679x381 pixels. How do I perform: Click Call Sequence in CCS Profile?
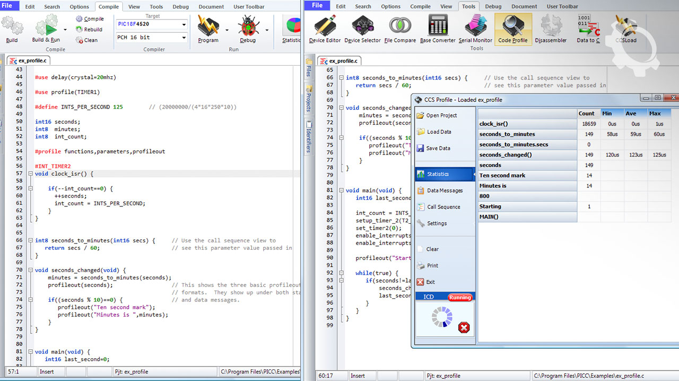(443, 207)
